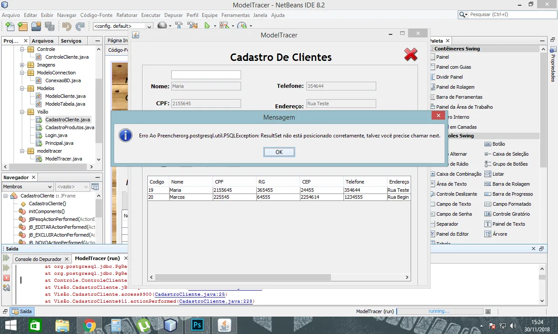Open the Código-Fonte menu
The width and height of the screenshot is (558, 334).
[x=96, y=15]
